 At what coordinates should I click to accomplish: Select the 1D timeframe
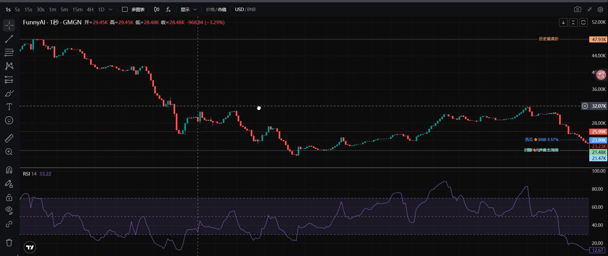click(x=101, y=10)
